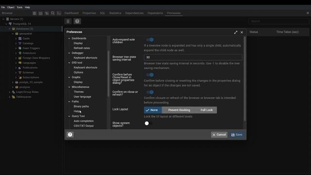This screenshot has height=175, width=311.
Task: Click the Tablespaces node icon
Action: click(x=14, y=97)
